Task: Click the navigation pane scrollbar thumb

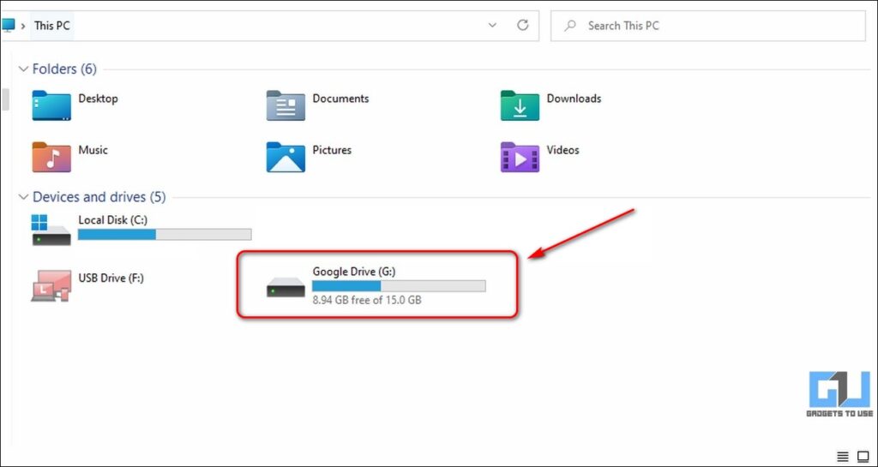Action: 6,99
